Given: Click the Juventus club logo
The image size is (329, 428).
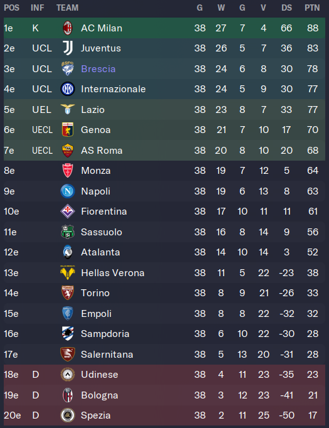Looking at the screenshot, I should pos(67,48).
